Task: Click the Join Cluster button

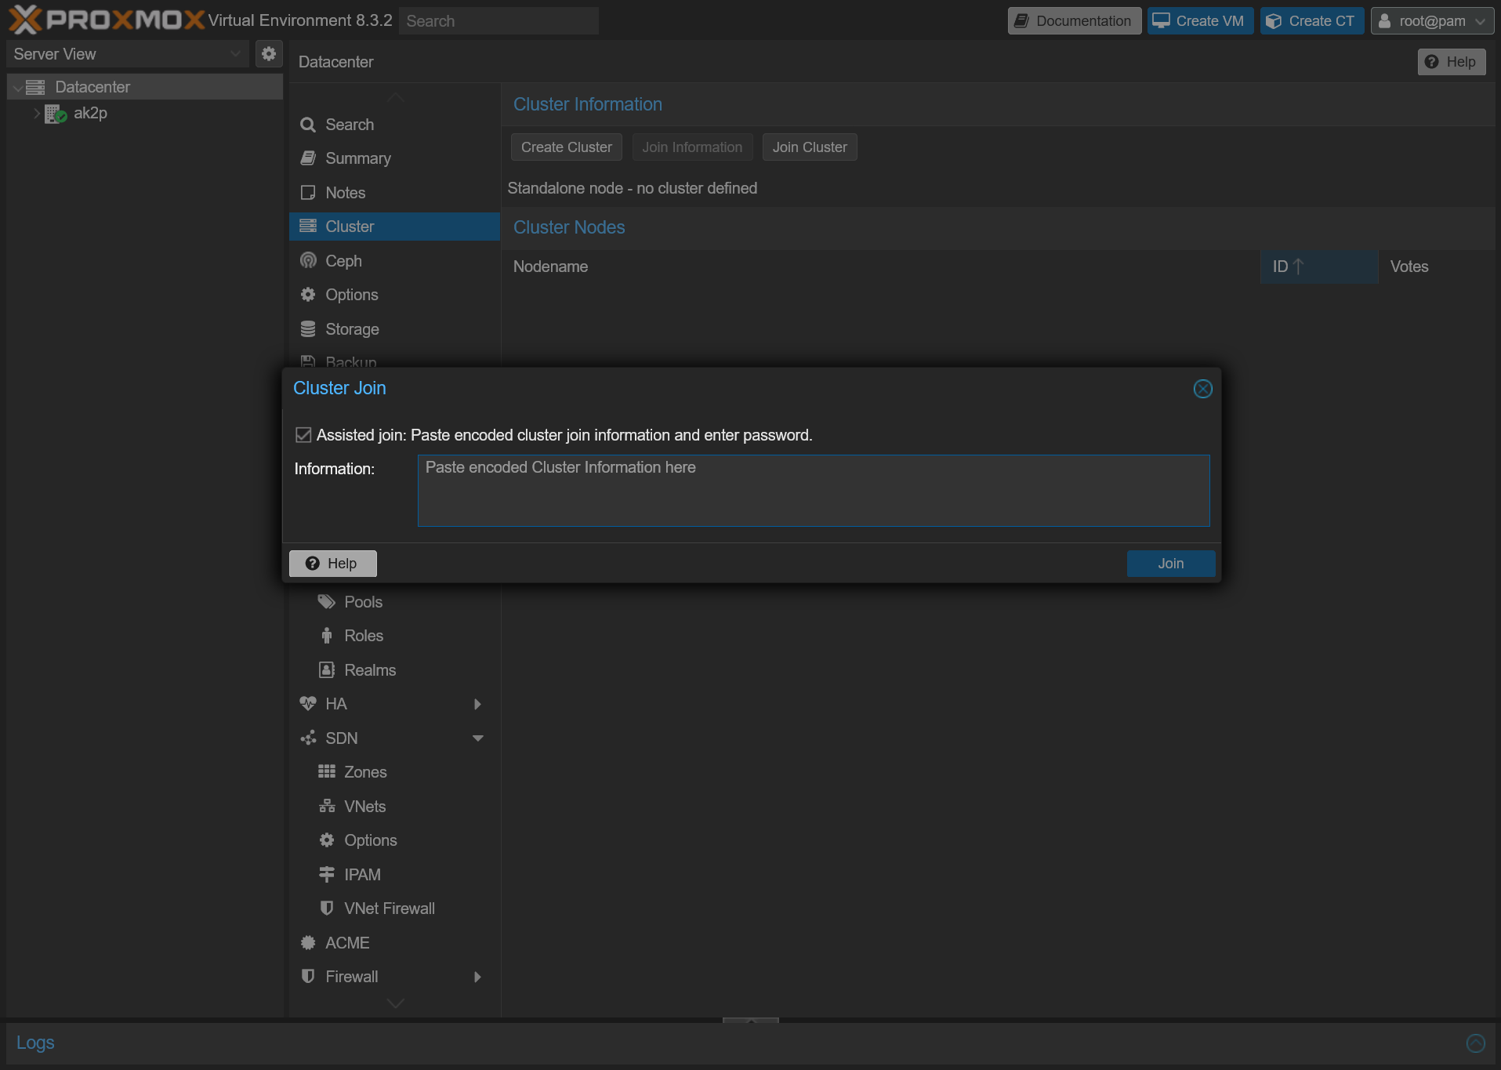Action: 810,147
